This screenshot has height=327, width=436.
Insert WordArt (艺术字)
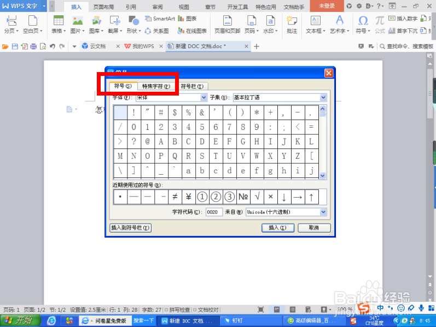[339, 25]
